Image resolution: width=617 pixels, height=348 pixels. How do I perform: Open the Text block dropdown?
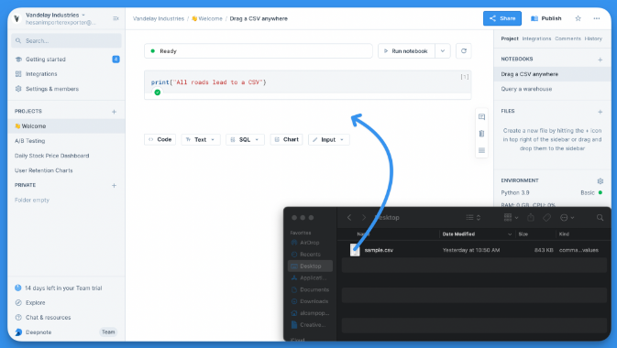201,139
